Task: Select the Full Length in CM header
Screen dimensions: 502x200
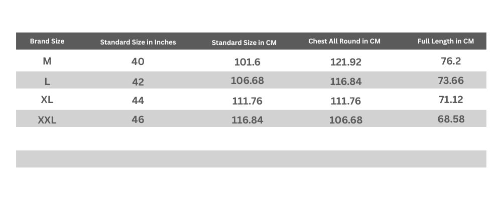Action: (x=446, y=41)
